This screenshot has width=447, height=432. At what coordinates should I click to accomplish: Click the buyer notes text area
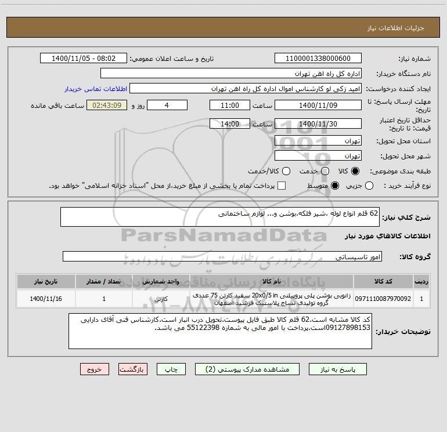point(220,331)
